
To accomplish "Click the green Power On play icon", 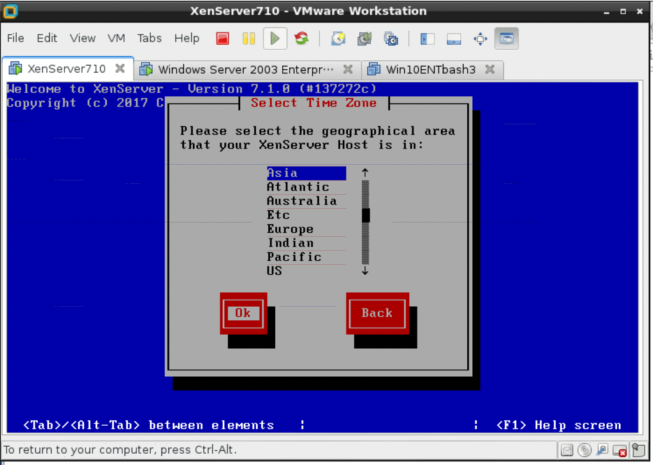I will click(275, 39).
